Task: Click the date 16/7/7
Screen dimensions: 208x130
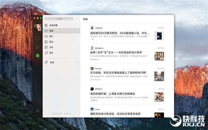Action: point(161,109)
